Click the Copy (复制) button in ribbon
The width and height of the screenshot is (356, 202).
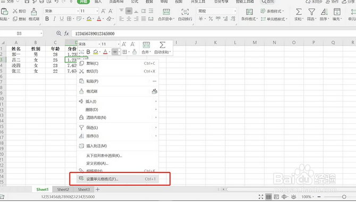(19, 19)
